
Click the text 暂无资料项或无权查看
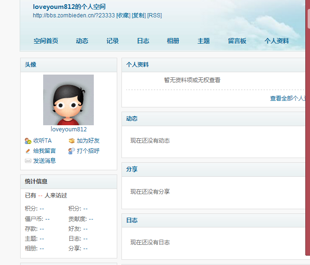pyautogui.click(x=192, y=80)
